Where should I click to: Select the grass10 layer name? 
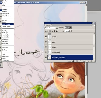54,37
